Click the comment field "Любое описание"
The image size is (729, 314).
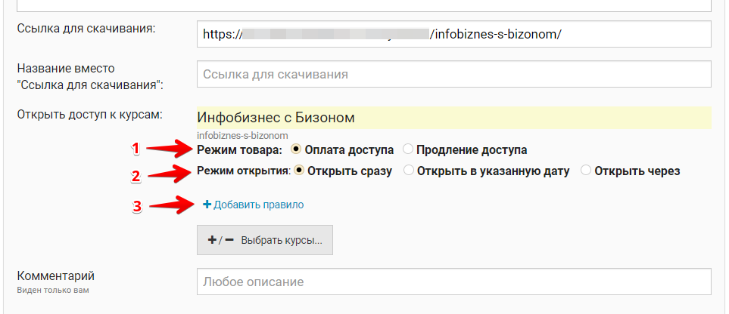[453, 282]
